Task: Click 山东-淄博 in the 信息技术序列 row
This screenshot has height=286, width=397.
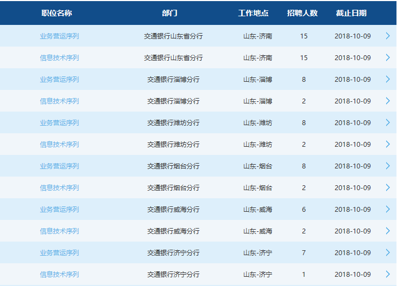Action: coord(258,101)
